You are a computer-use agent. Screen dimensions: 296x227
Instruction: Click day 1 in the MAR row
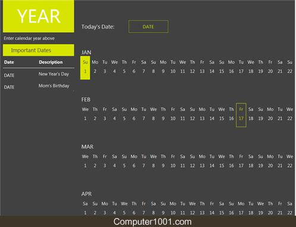(85, 166)
